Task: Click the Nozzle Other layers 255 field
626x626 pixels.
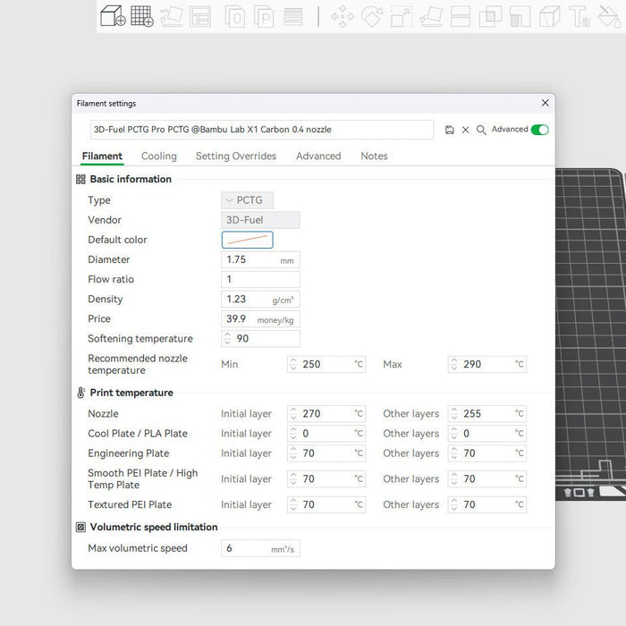Action: click(x=487, y=413)
